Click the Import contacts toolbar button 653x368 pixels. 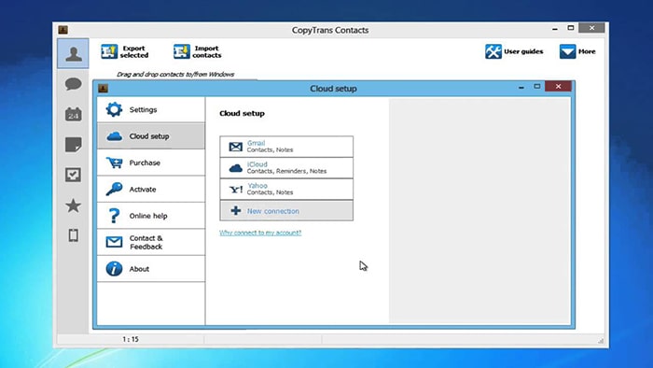point(198,51)
